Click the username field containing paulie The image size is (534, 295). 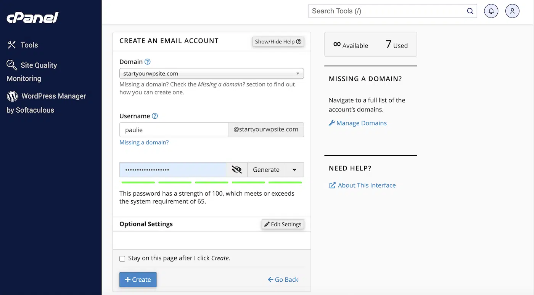click(174, 129)
